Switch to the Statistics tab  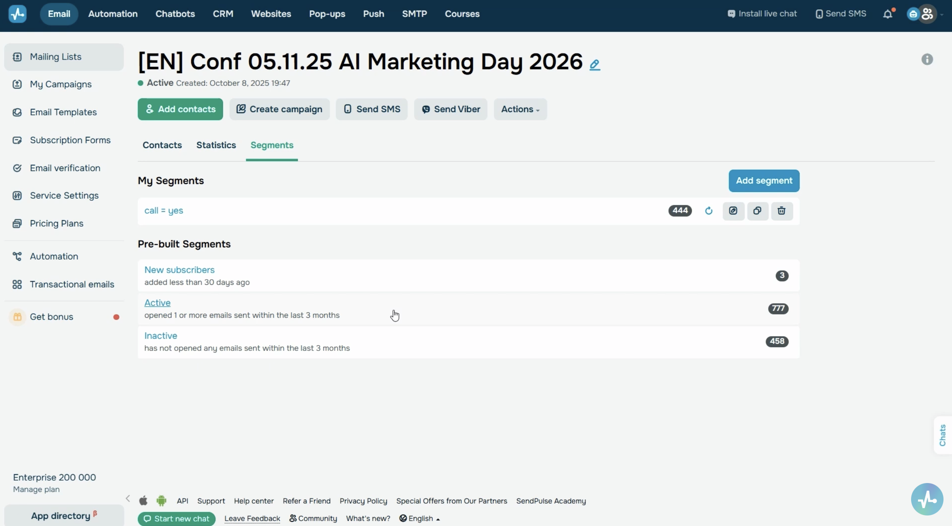pos(216,145)
